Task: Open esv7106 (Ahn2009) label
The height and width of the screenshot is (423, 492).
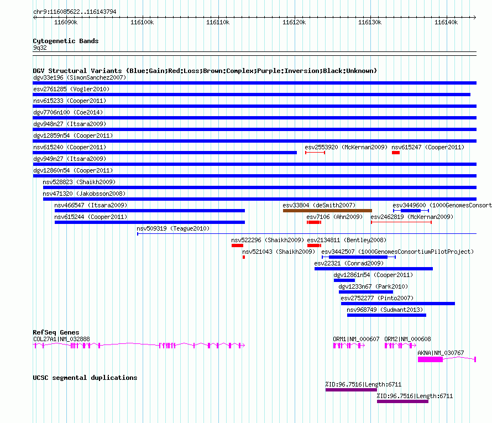Action: 334,217
